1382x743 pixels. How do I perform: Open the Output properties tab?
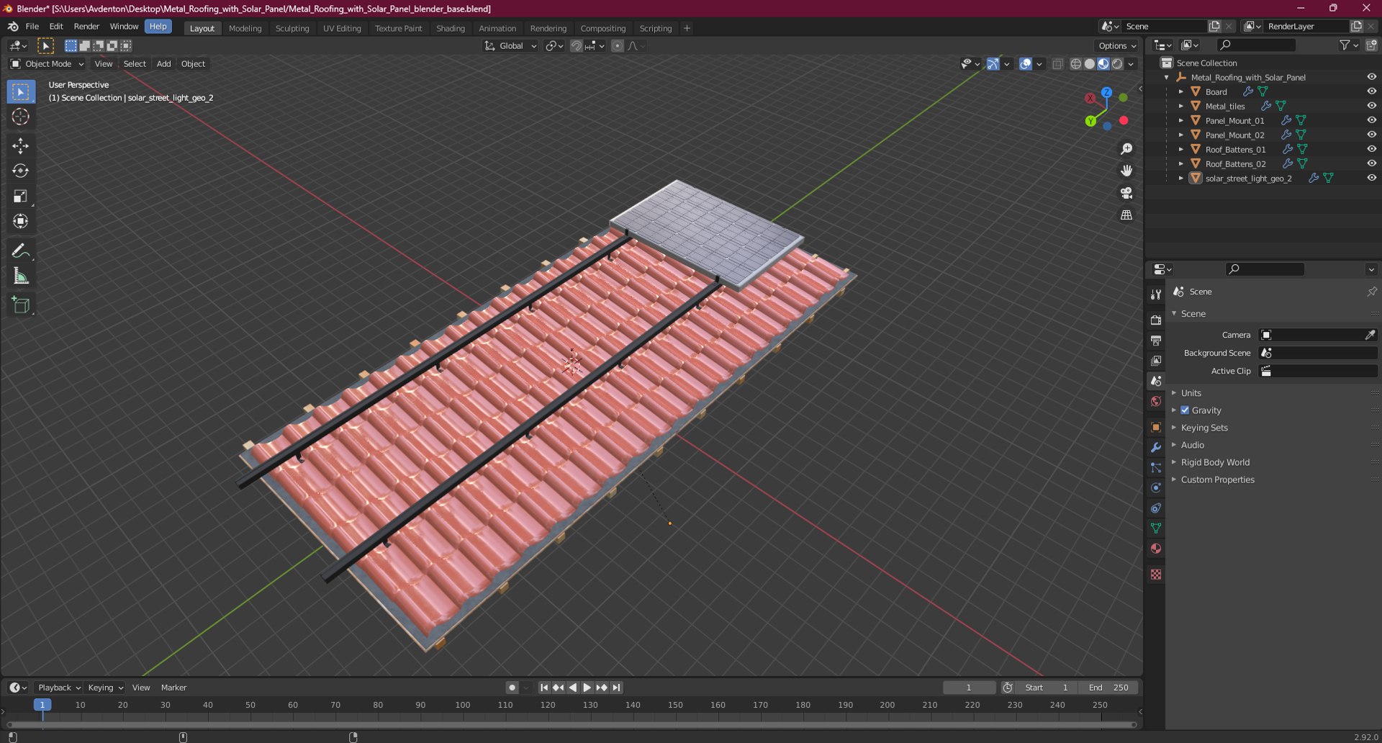coord(1156,340)
